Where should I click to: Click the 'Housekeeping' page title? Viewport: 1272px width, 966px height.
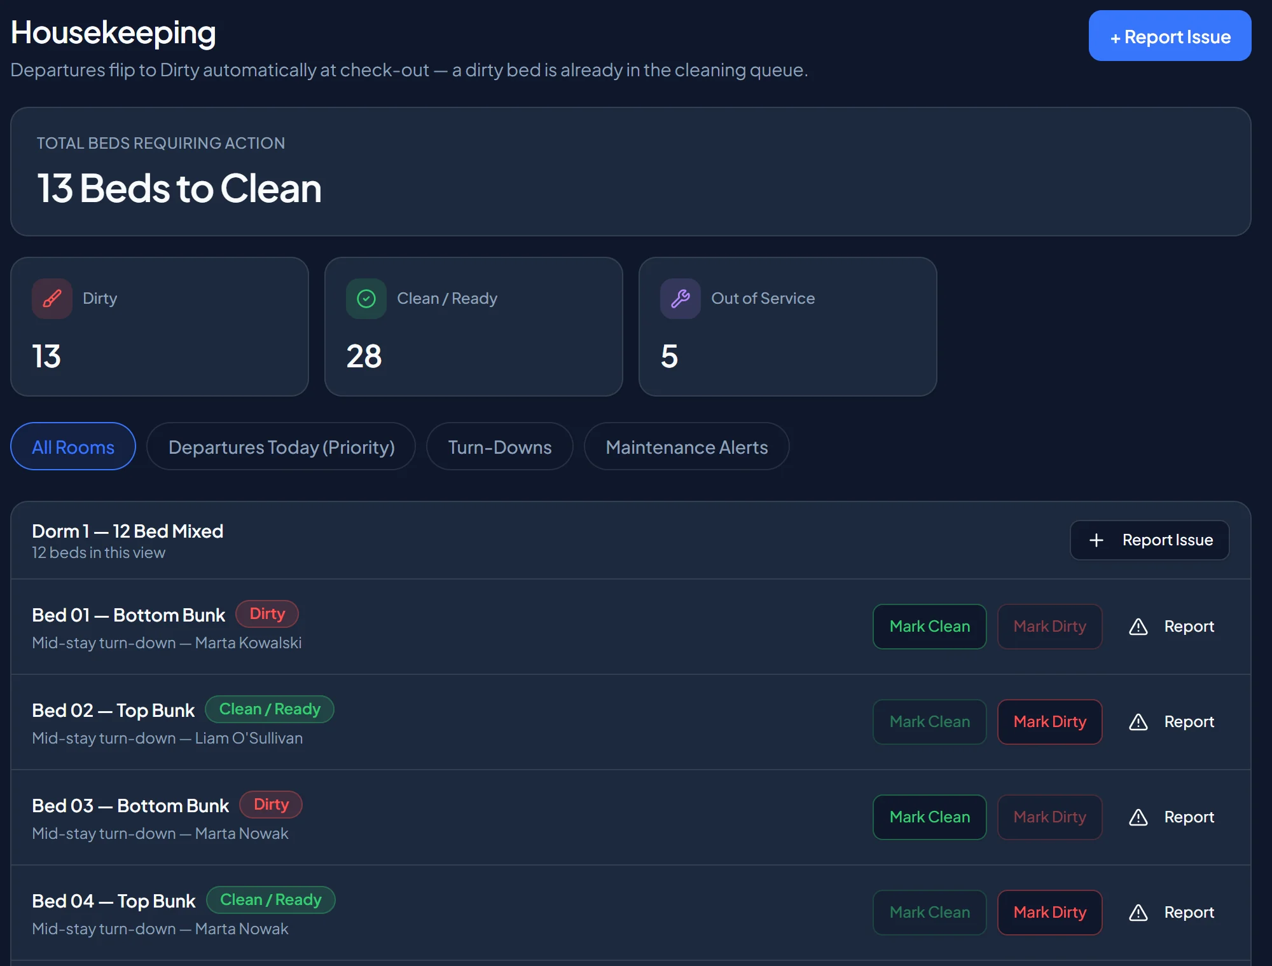(x=113, y=32)
